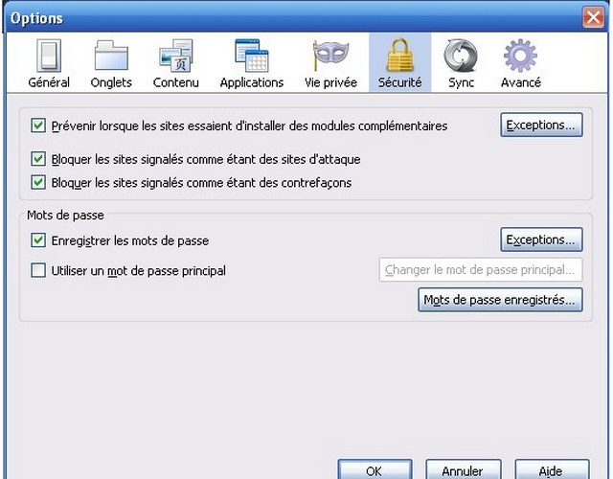The width and height of the screenshot is (613, 479).
Task: Confirm with the OK button
Action: (375, 469)
